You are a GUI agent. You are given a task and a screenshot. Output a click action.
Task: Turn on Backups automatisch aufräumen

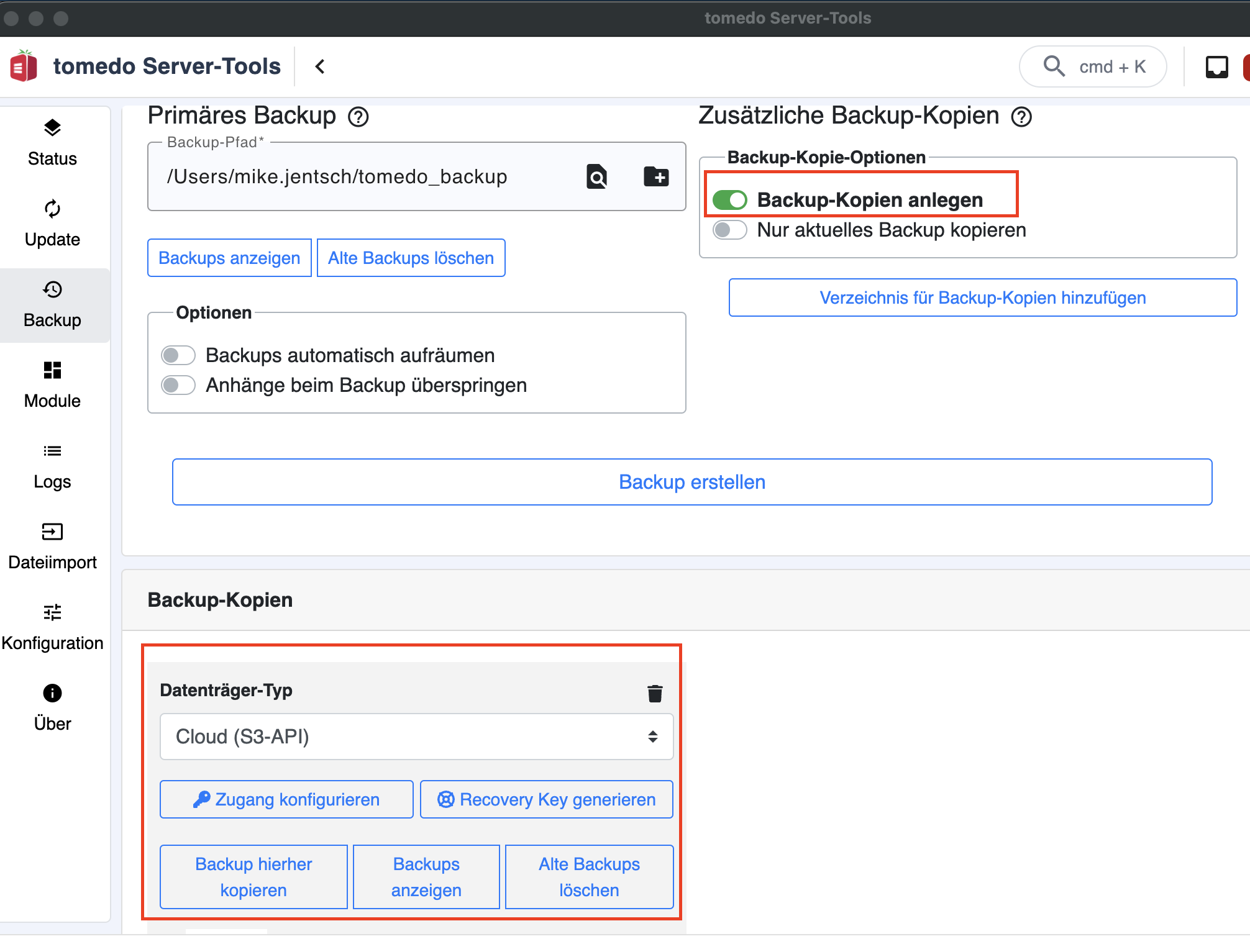click(x=178, y=355)
